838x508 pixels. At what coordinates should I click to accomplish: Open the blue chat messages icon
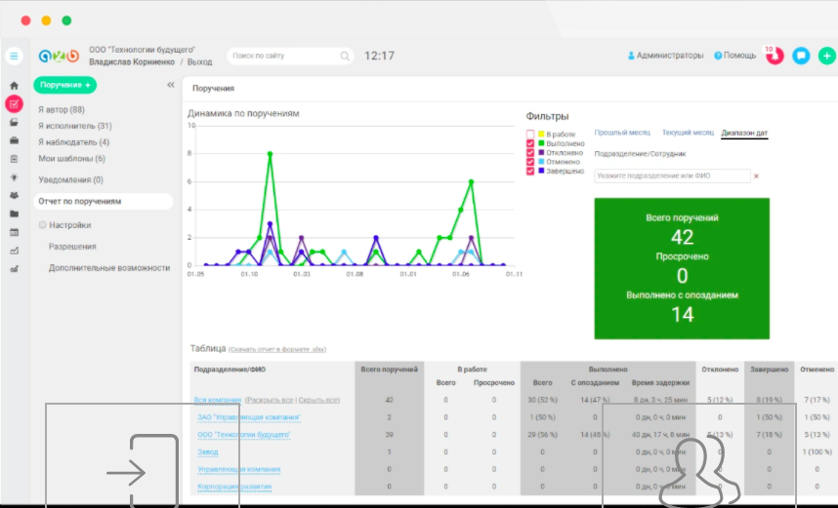tap(801, 56)
